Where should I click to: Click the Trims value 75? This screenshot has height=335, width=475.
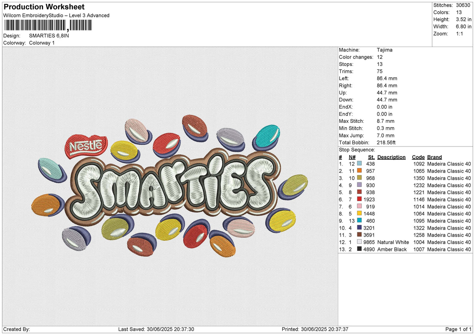(380, 72)
